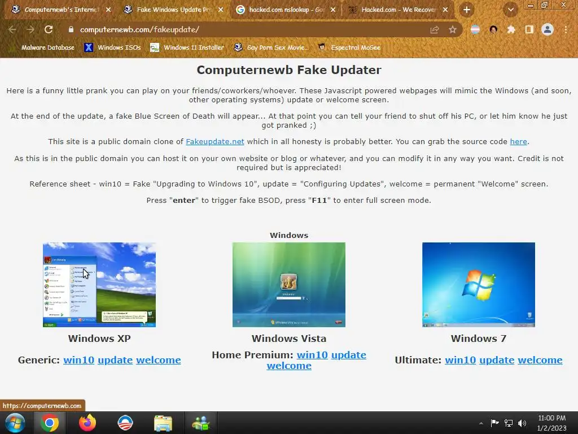Follow the Fakeupdate.net link
This screenshot has height=434, width=578.
click(x=215, y=142)
